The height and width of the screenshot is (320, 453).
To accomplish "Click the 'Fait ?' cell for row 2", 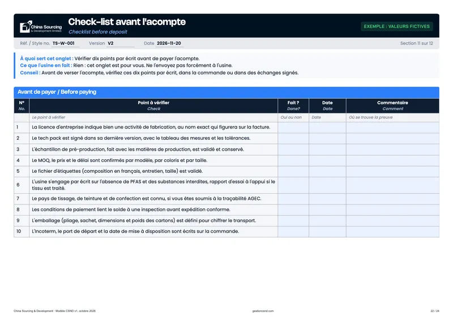I will tap(293, 138).
